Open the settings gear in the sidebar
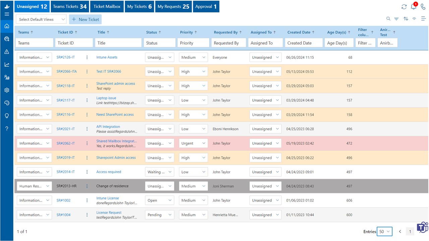Viewport: 429px width, 241px height. click(x=7, y=90)
